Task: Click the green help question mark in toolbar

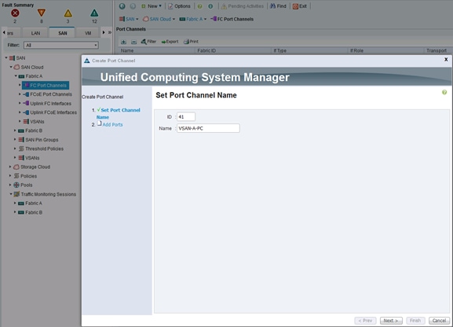Action: 199,6
